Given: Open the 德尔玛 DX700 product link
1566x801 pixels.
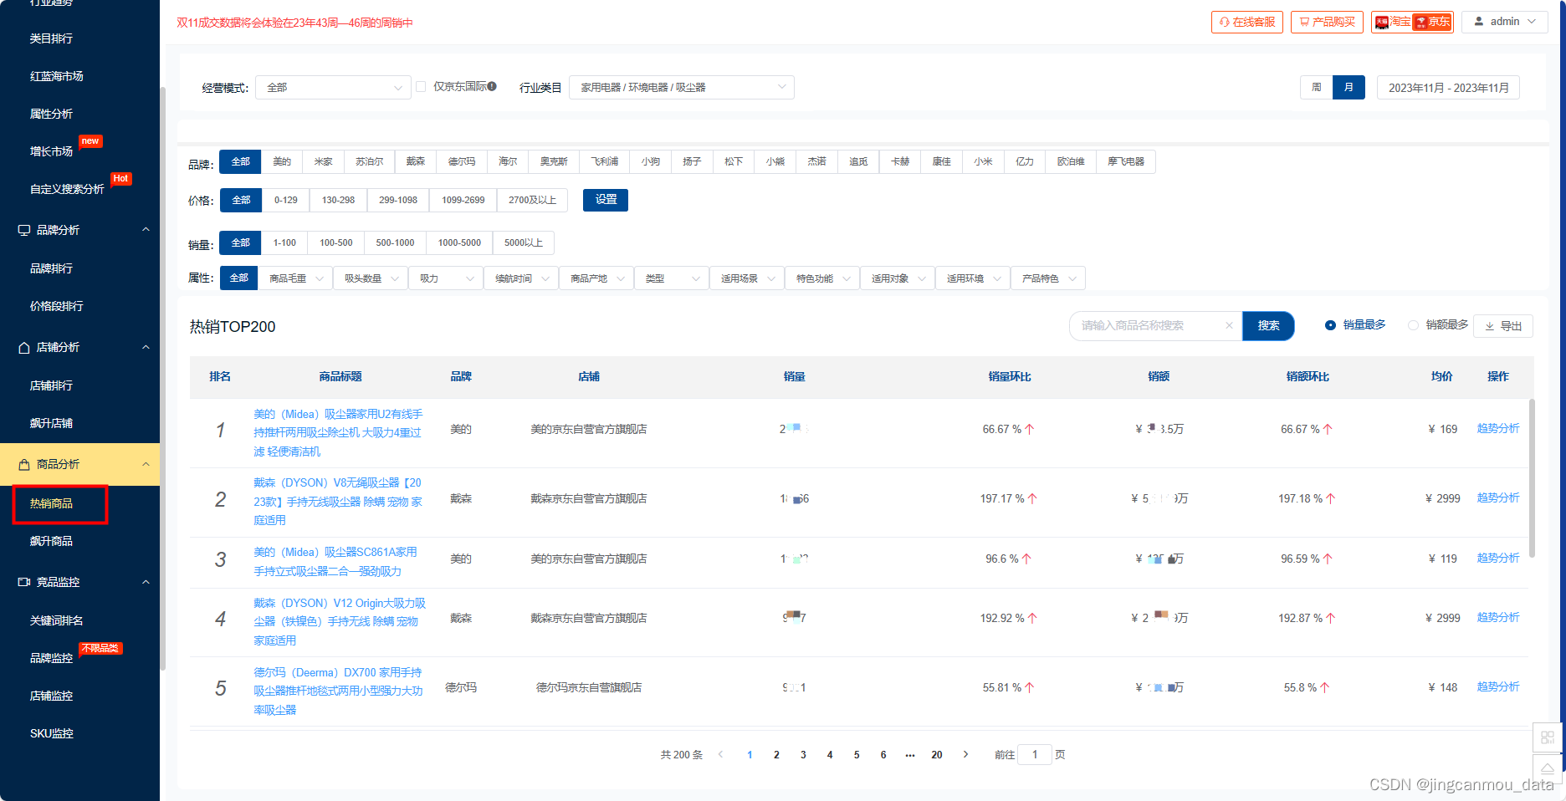Looking at the screenshot, I should (339, 691).
